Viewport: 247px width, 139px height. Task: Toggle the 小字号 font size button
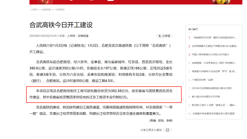164,36
